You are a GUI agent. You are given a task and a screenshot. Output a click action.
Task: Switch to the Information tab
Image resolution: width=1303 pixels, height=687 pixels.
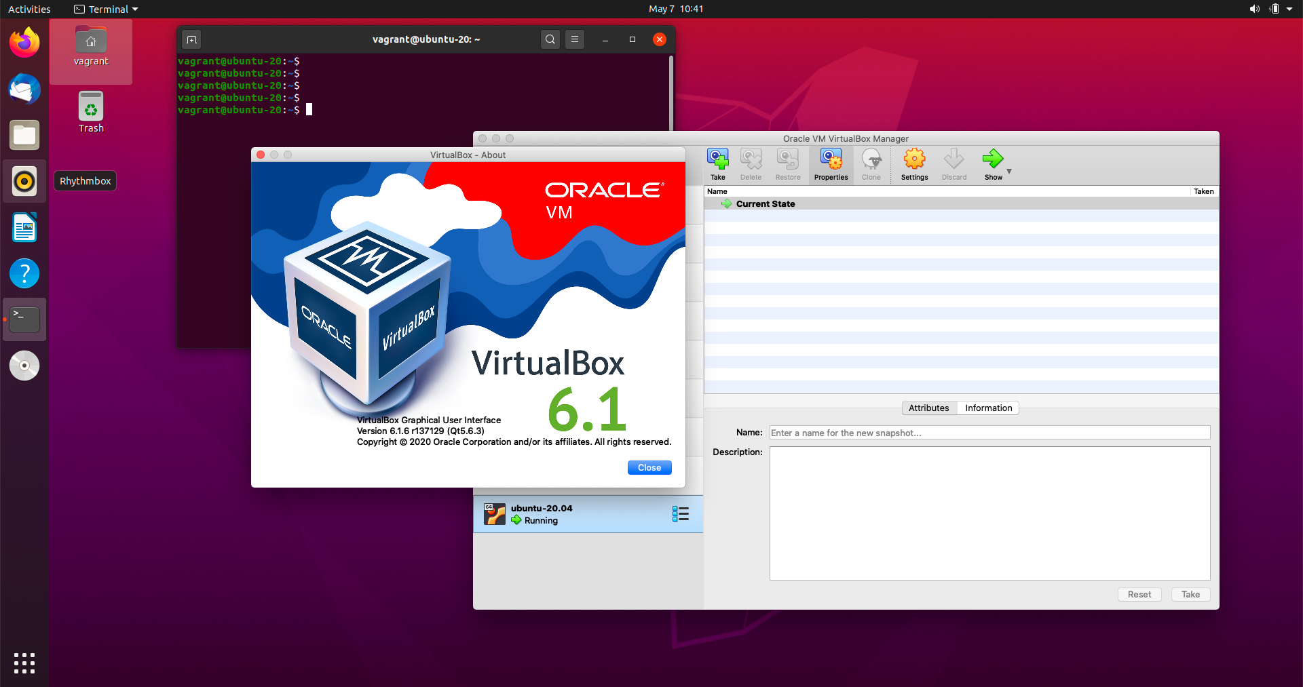[988, 408]
